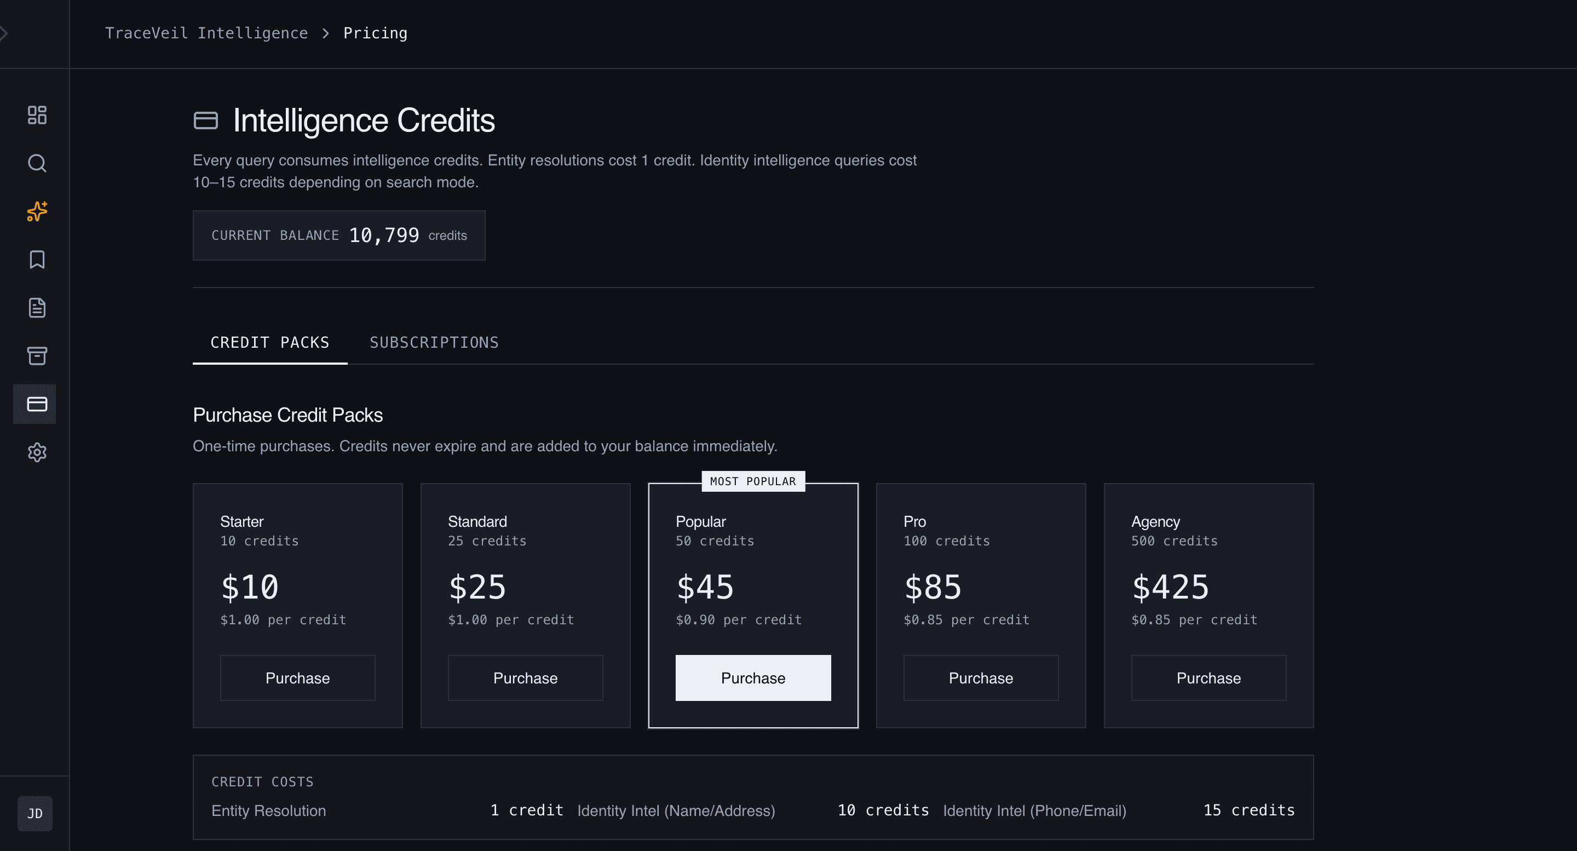Expand the collapsed sidebar with the chevron
The image size is (1577, 851).
click(x=5, y=33)
